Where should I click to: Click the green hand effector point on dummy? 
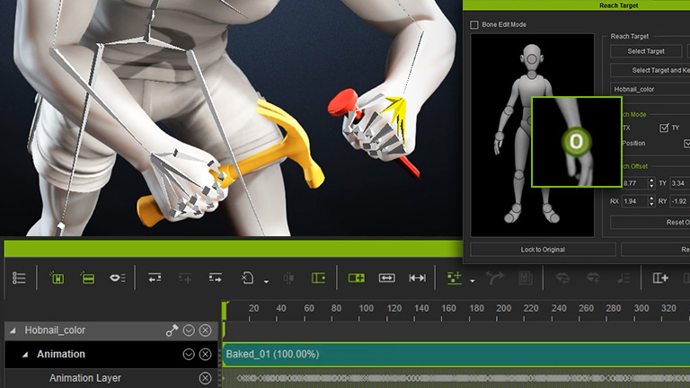click(x=578, y=140)
